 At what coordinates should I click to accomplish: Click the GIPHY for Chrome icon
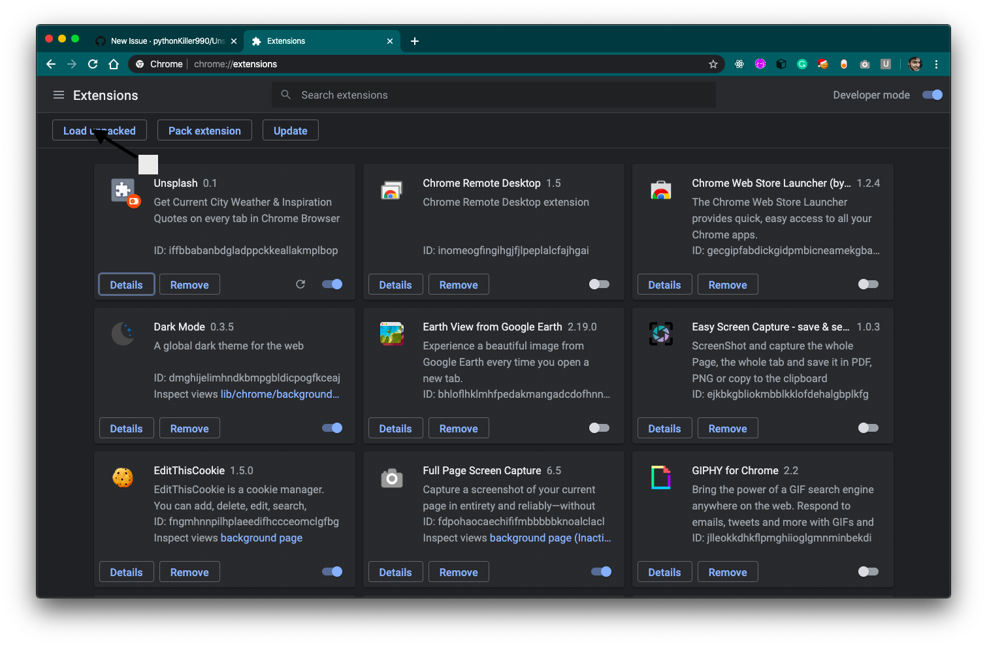coord(661,477)
